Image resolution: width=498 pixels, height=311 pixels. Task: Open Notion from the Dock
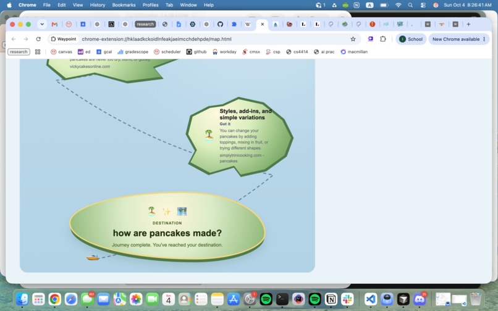click(x=331, y=299)
